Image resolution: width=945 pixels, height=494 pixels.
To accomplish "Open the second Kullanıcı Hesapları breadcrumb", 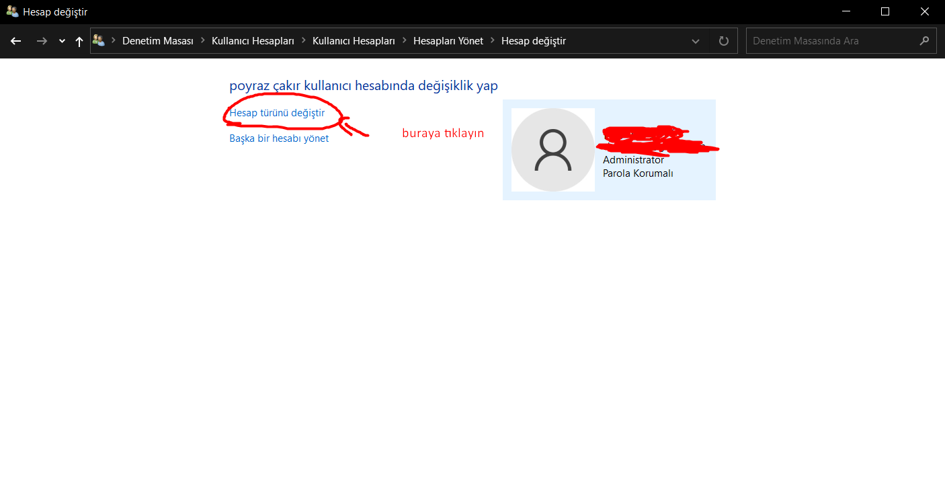I will pos(354,41).
